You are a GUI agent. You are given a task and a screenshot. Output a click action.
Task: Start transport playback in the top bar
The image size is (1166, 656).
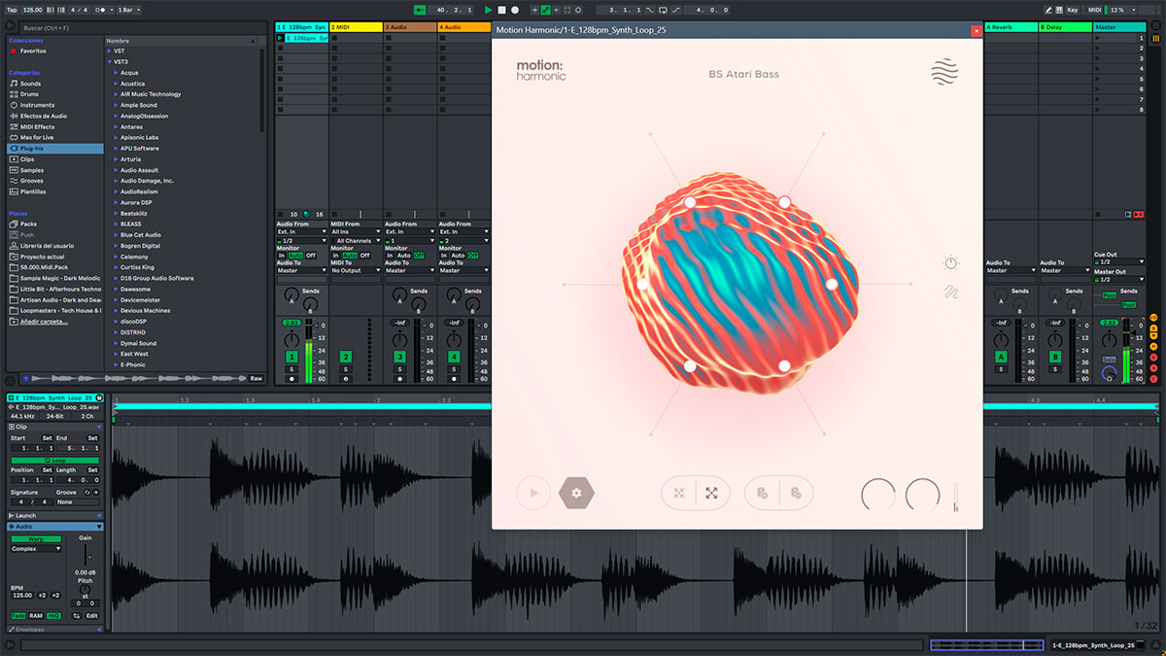489,10
